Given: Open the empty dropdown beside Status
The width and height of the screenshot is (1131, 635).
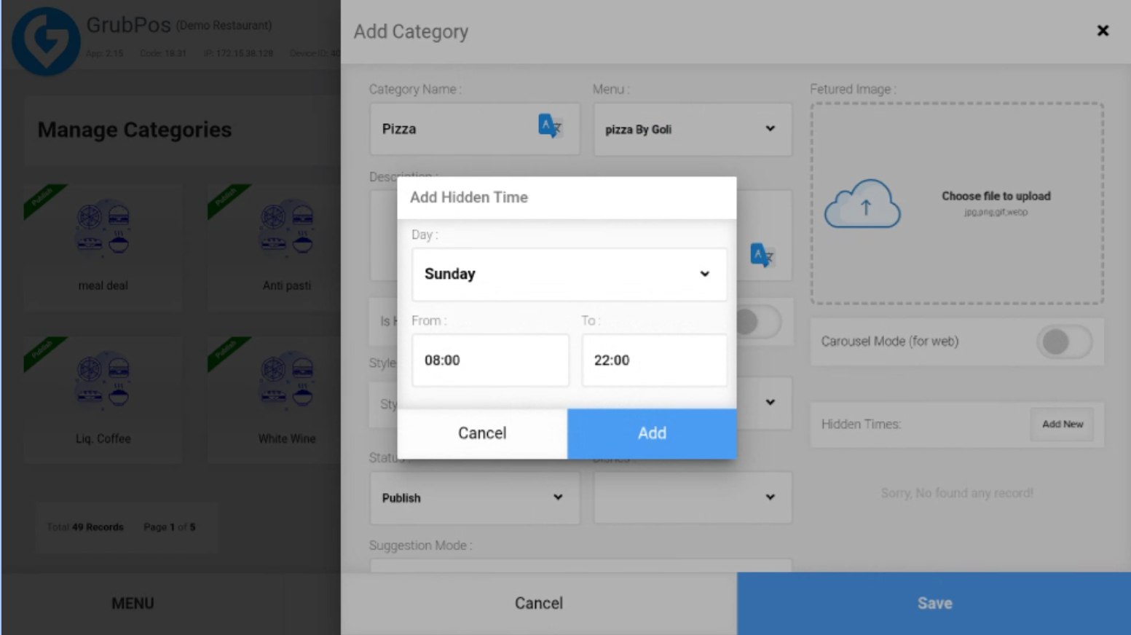Looking at the screenshot, I should point(693,498).
